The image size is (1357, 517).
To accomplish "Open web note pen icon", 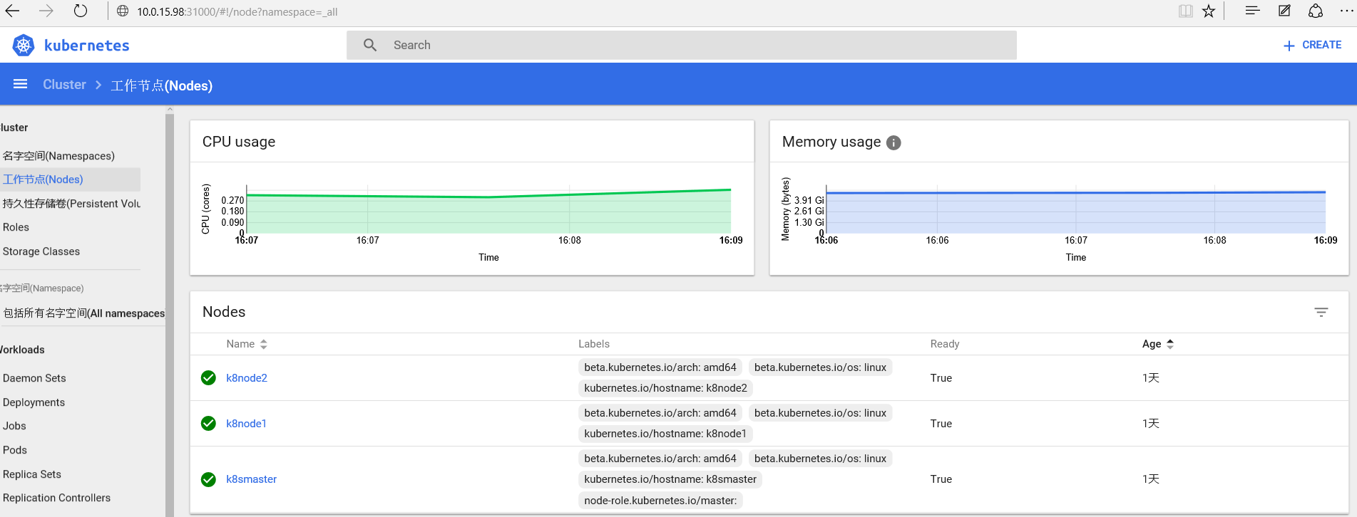I will pyautogui.click(x=1284, y=11).
